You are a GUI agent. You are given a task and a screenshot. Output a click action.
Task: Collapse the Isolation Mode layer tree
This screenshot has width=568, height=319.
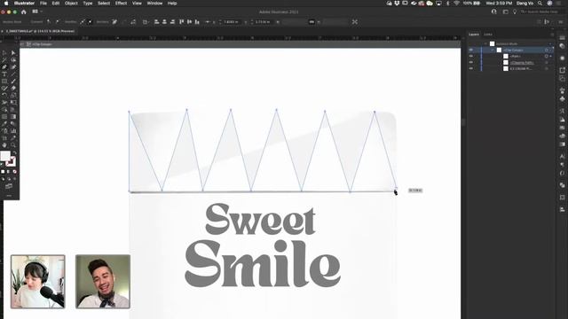[x=485, y=43]
